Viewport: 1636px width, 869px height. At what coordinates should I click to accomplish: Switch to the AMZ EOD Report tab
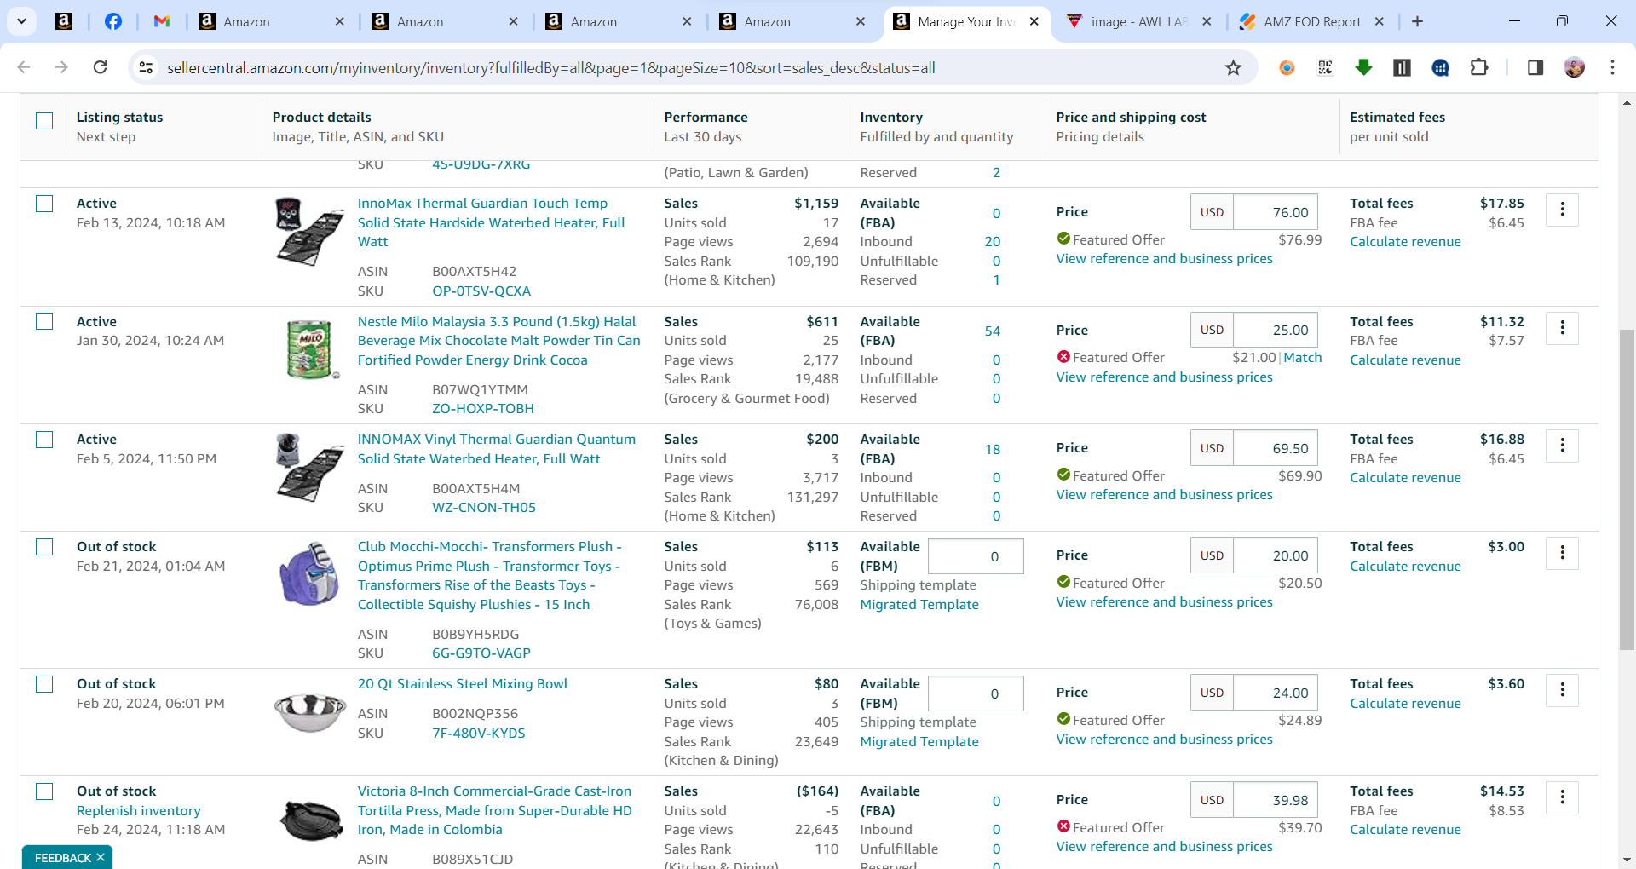coord(1312,21)
